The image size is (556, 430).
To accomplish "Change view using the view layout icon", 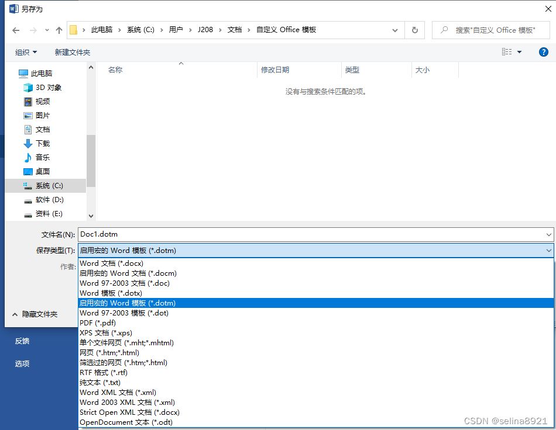I will tap(507, 52).
